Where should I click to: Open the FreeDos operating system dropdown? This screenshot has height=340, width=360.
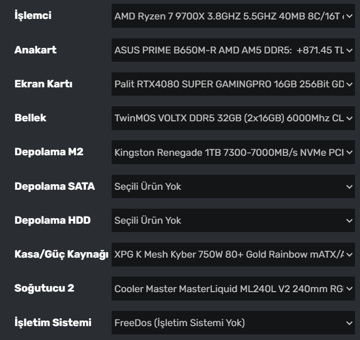click(x=228, y=323)
